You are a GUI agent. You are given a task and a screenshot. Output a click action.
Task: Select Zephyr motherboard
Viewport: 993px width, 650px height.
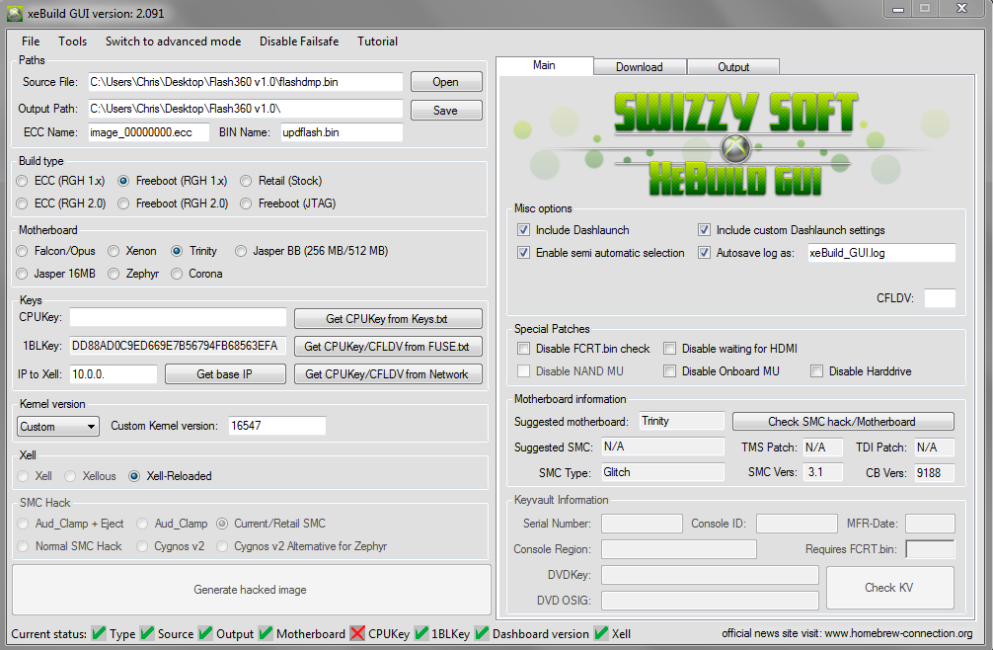tap(133, 275)
